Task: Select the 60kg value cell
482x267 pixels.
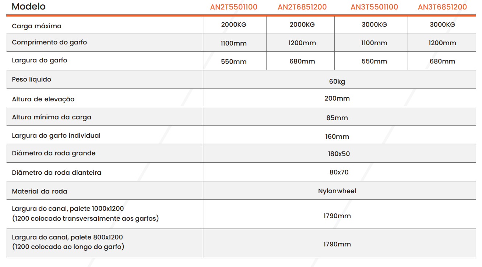Action: click(x=337, y=82)
